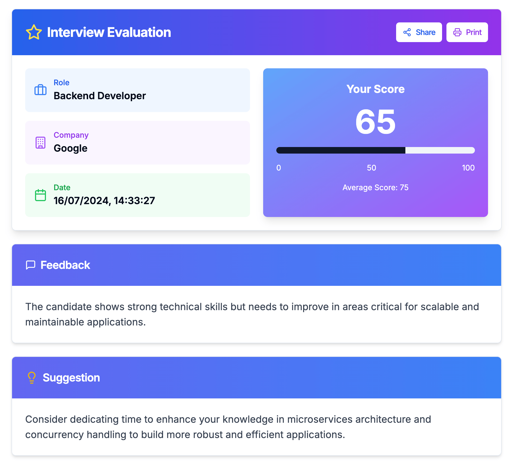Click the star icon next to Interview Evaluation

(x=33, y=32)
